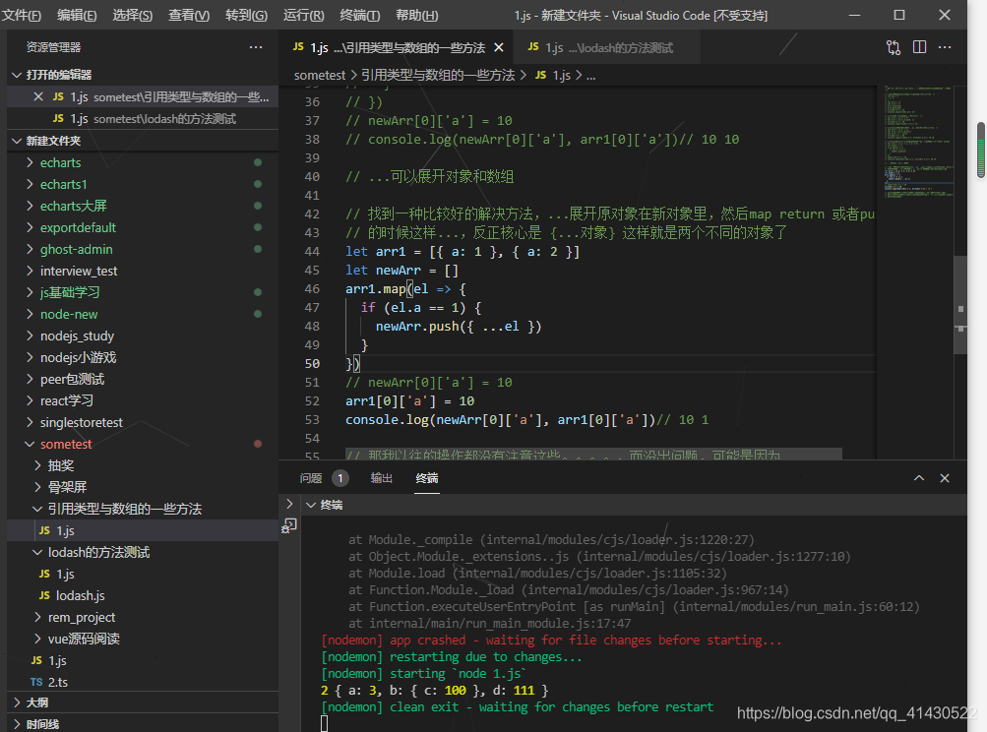The image size is (987, 732).
Task: Expand the 抽奖 folder
Action: (x=143, y=465)
